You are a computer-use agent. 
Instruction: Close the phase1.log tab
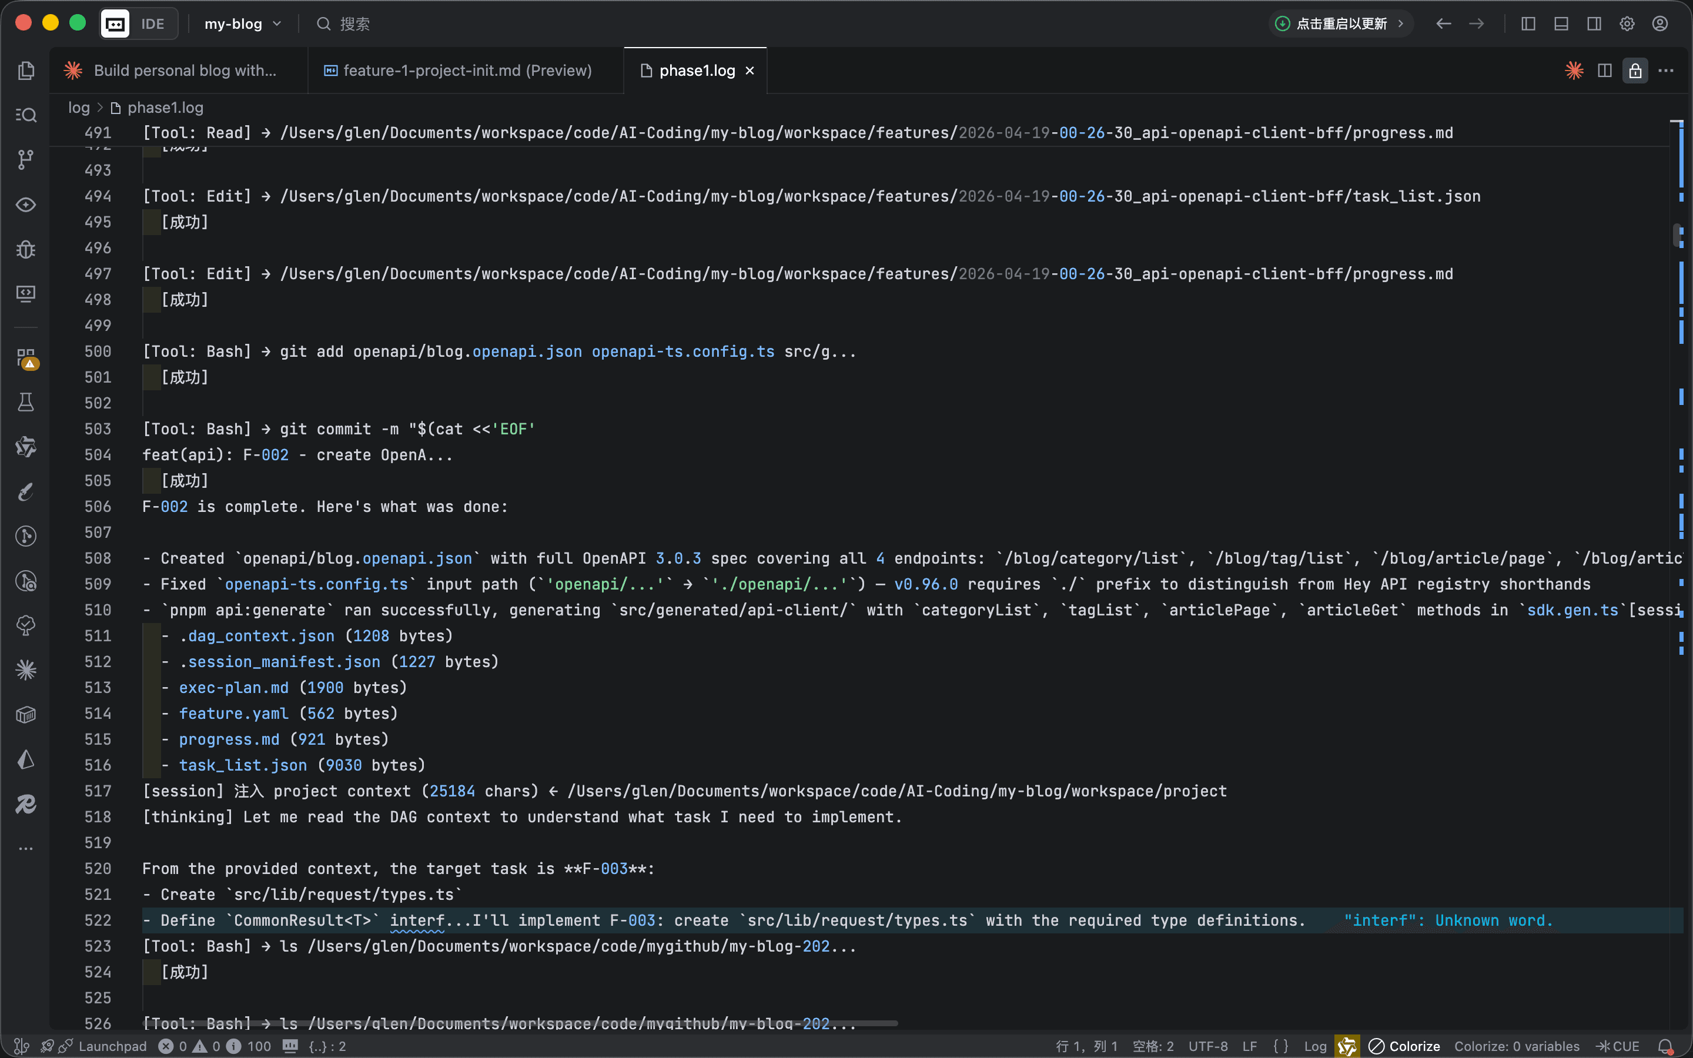click(750, 71)
